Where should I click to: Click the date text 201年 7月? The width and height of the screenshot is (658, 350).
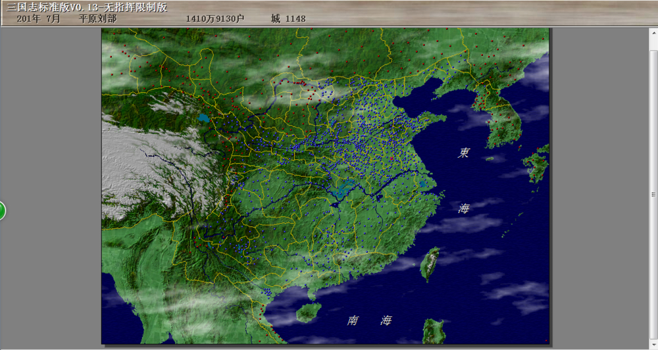(x=39, y=19)
